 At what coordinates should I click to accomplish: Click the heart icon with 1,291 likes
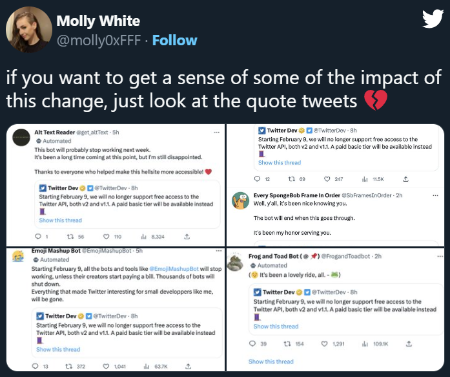point(325,344)
